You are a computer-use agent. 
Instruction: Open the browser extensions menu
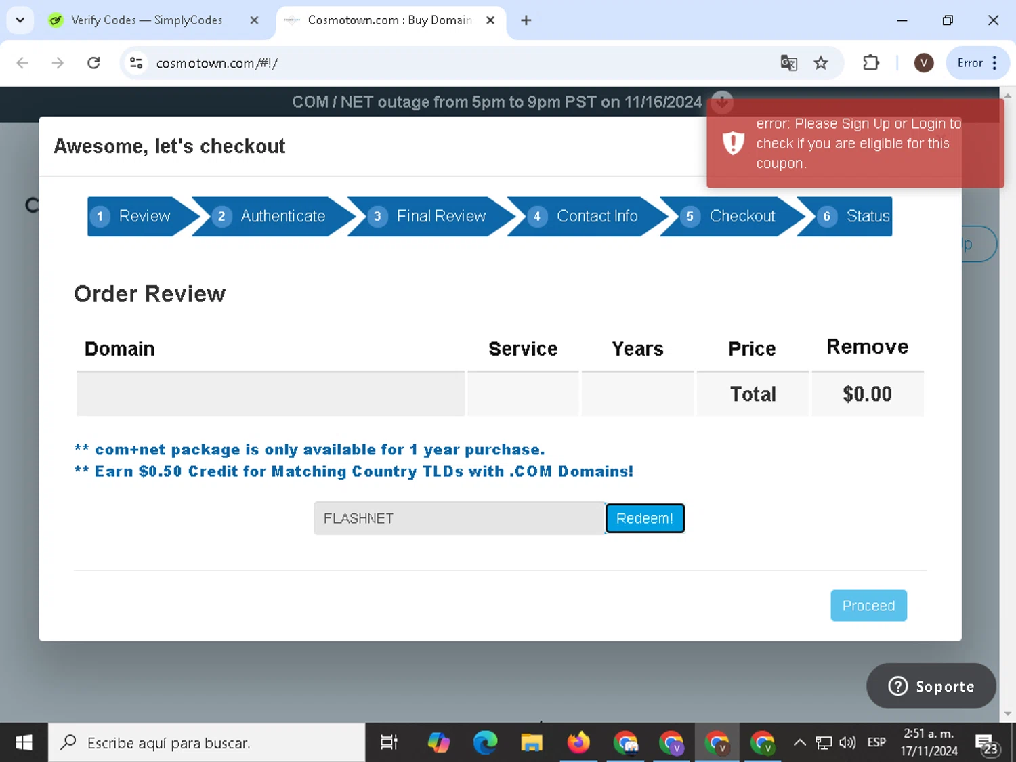click(x=871, y=63)
